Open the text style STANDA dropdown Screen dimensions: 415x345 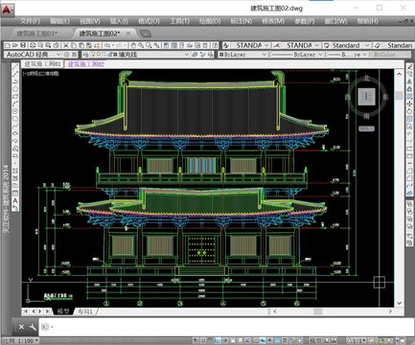(x=266, y=45)
